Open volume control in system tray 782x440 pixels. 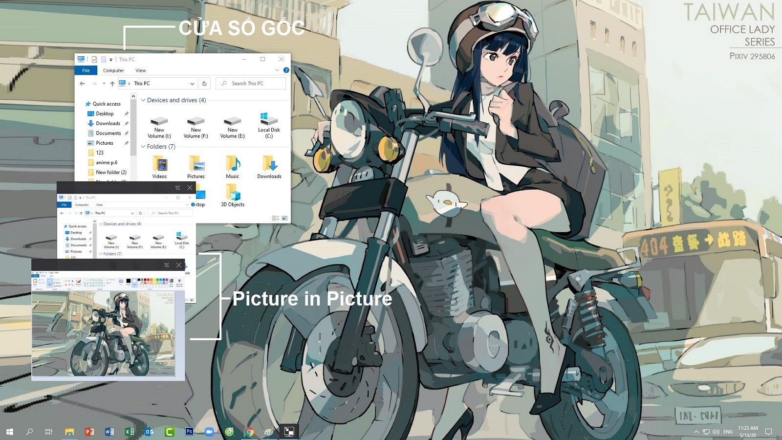click(x=716, y=432)
